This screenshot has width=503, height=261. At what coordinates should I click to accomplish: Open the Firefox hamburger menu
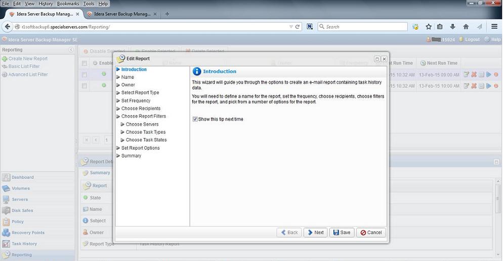point(494,27)
